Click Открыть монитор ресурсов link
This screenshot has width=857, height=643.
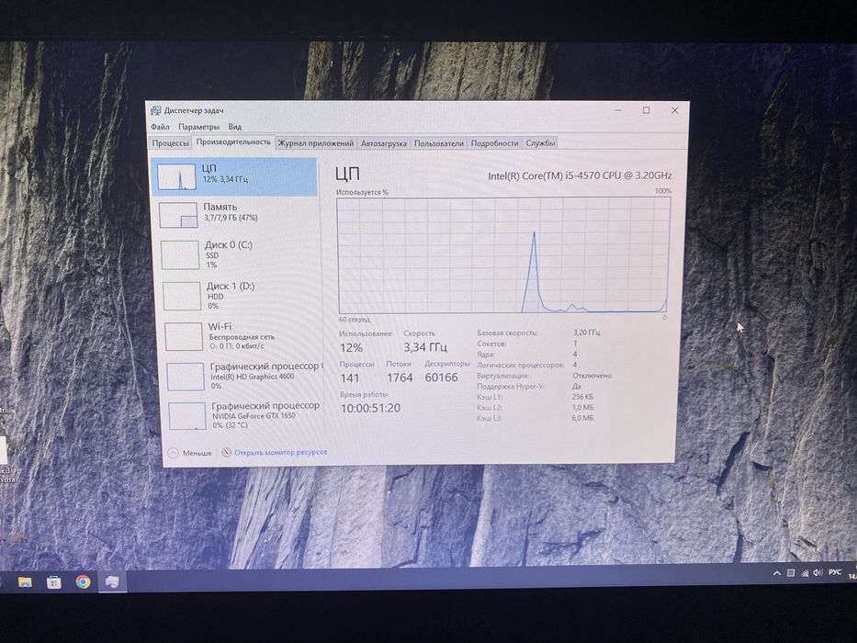point(275,452)
